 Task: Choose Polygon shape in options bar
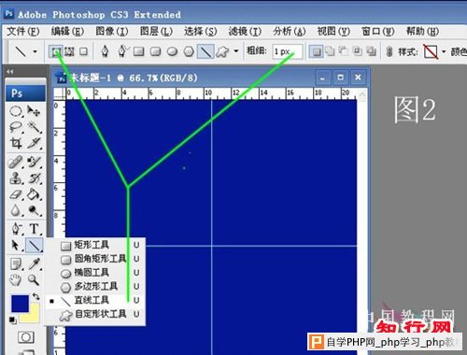[x=189, y=51]
